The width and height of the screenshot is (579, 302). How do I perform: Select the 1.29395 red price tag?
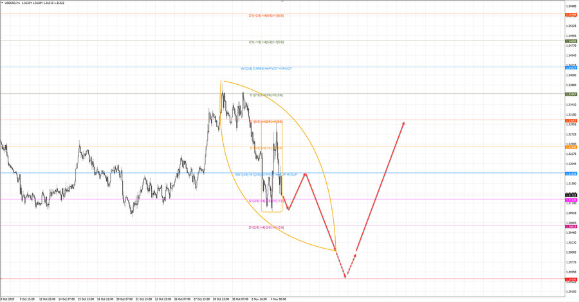coord(571,280)
